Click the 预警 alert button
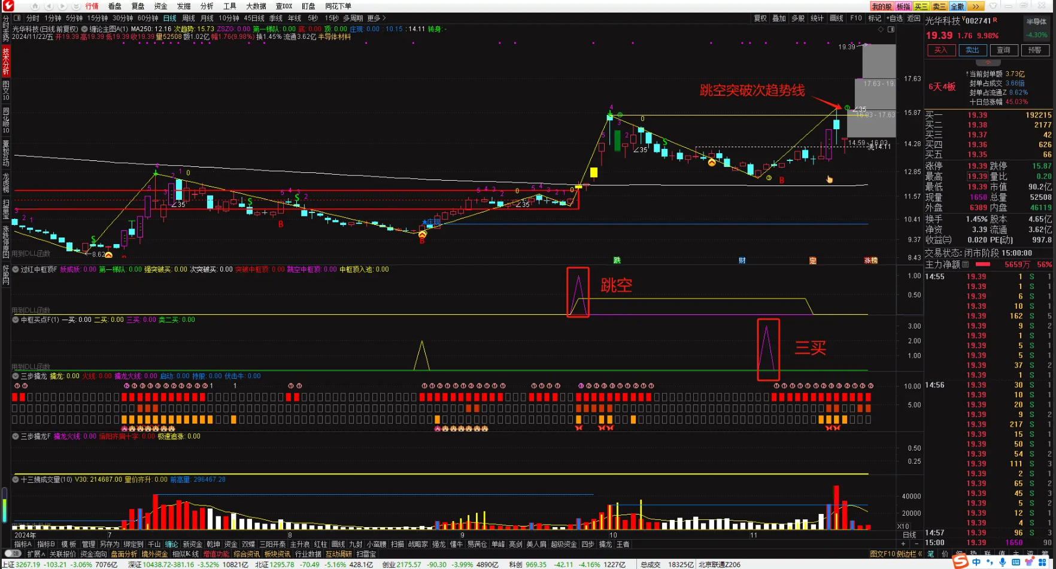The width and height of the screenshot is (1056, 569). 1034,50
